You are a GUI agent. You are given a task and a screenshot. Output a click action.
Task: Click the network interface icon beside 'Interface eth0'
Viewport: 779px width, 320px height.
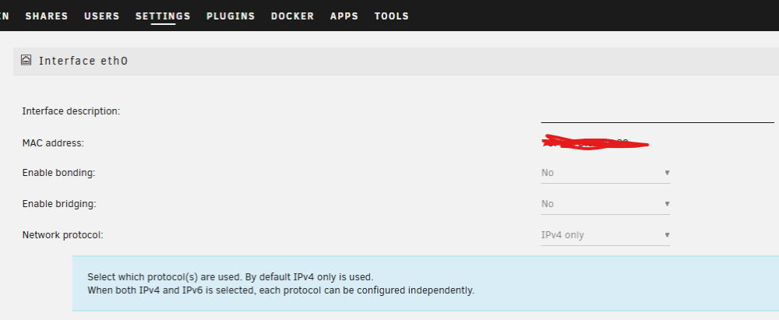point(26,60)
